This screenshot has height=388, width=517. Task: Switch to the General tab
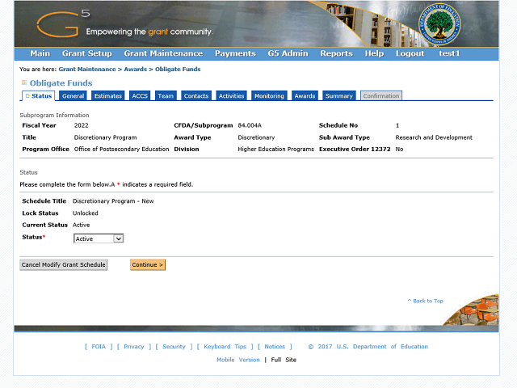pyautogui.click(x=74, y=95)
